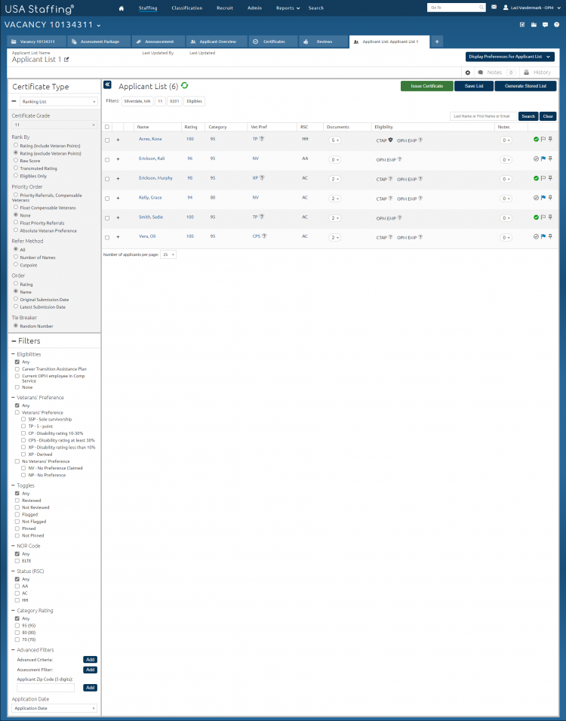Collapse the Filters section
Viewport: 566px width, 721px height.
coord(14,340)
